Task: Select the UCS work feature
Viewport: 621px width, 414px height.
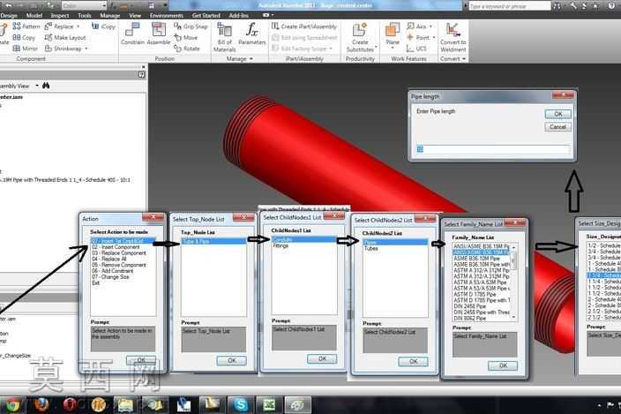Action: pos(416,49)
